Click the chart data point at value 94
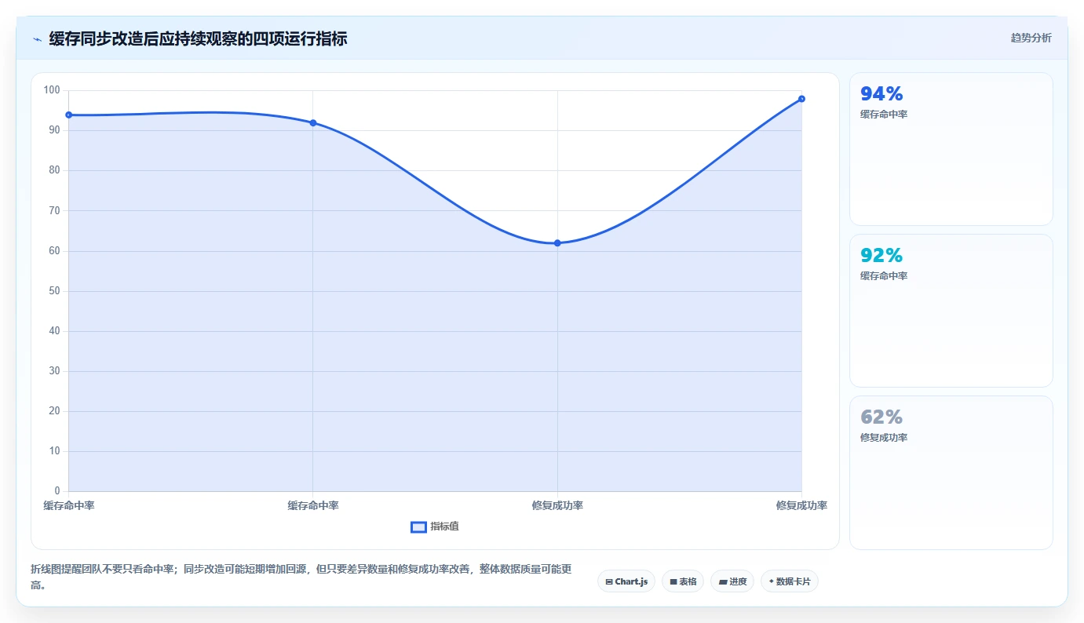 [69, 115]
